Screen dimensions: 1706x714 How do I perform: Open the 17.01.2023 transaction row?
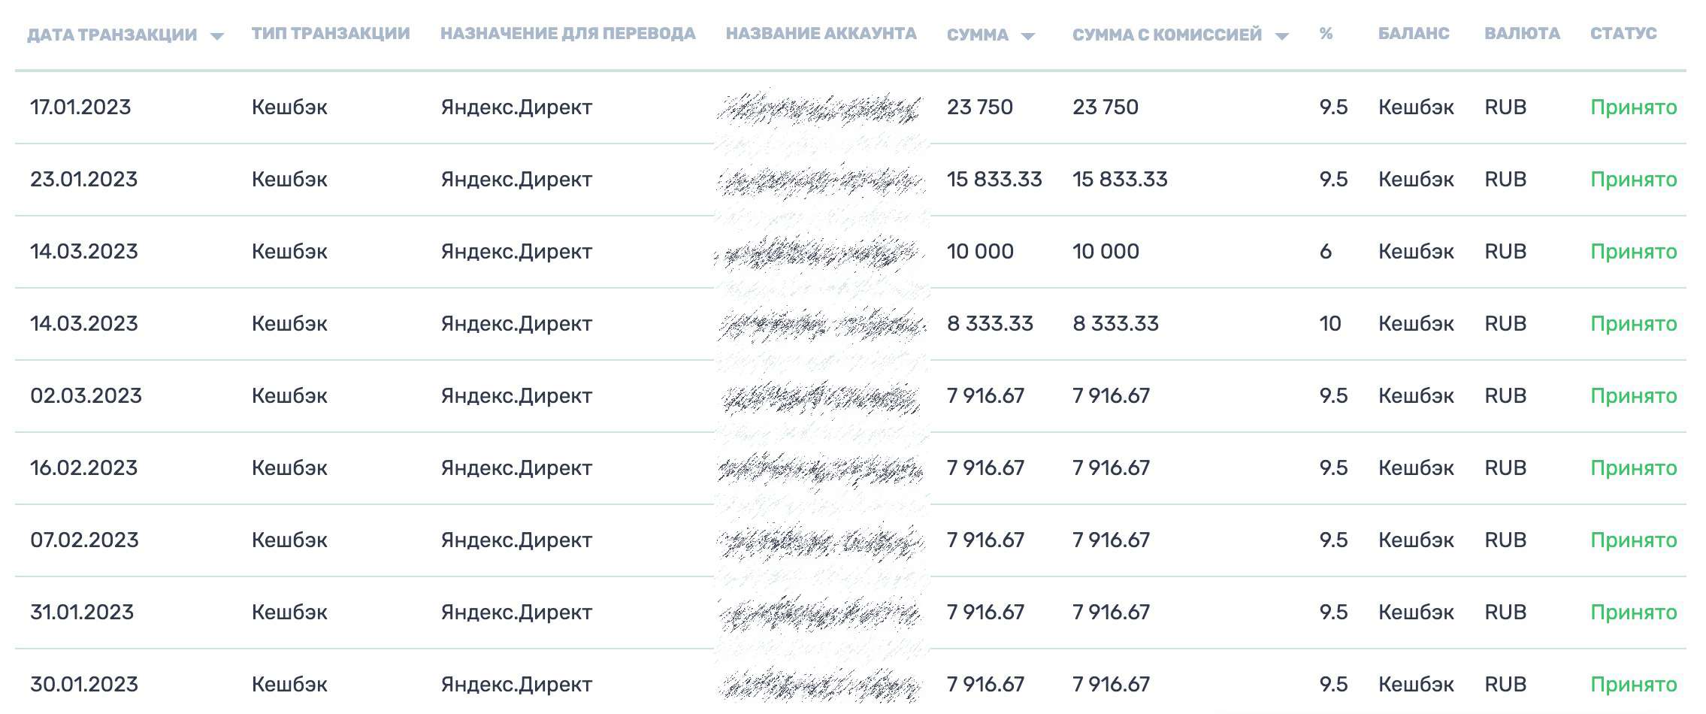[x=851, y=107]
